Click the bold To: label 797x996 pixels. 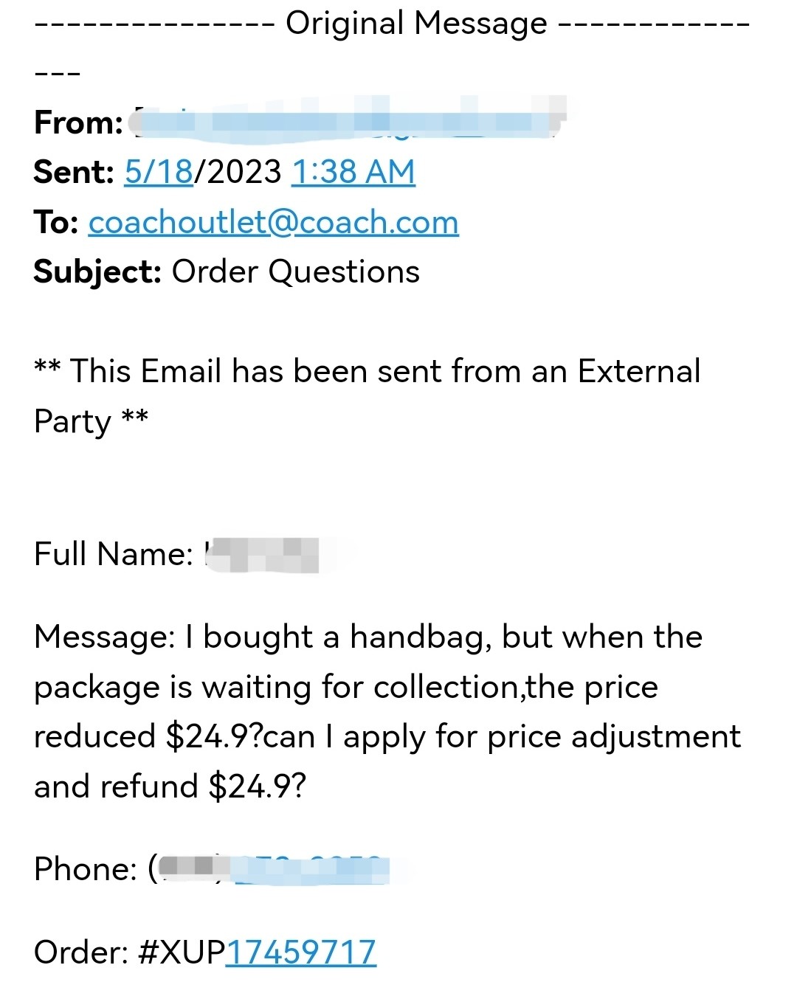pyautogui.click(x=56, y=222)
